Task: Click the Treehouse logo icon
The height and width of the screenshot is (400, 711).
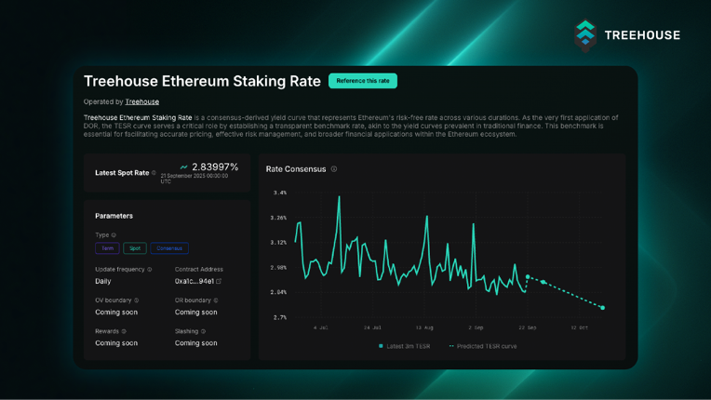Action: tap(584, 34)
